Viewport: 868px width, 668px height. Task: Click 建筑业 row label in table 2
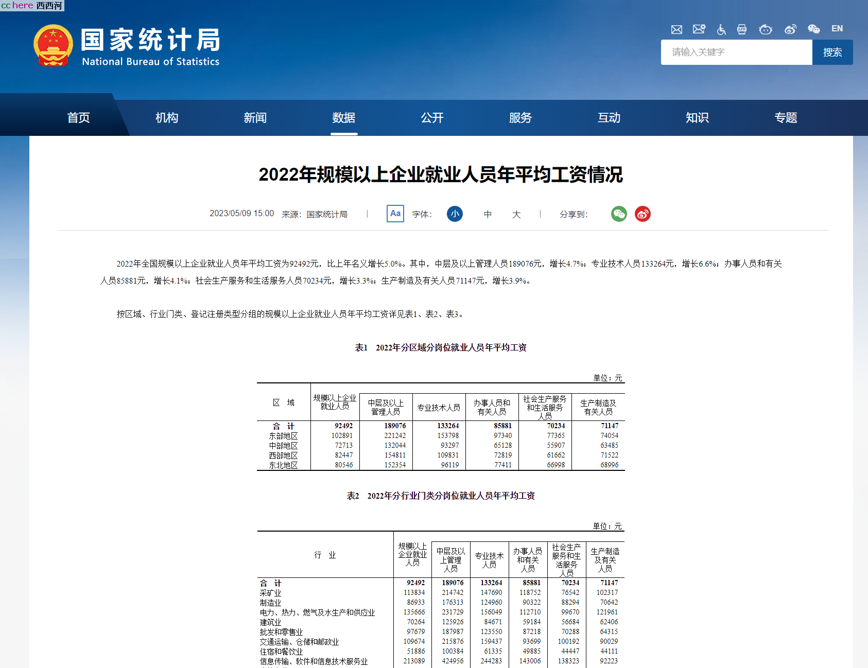click(x=270, y=622)
